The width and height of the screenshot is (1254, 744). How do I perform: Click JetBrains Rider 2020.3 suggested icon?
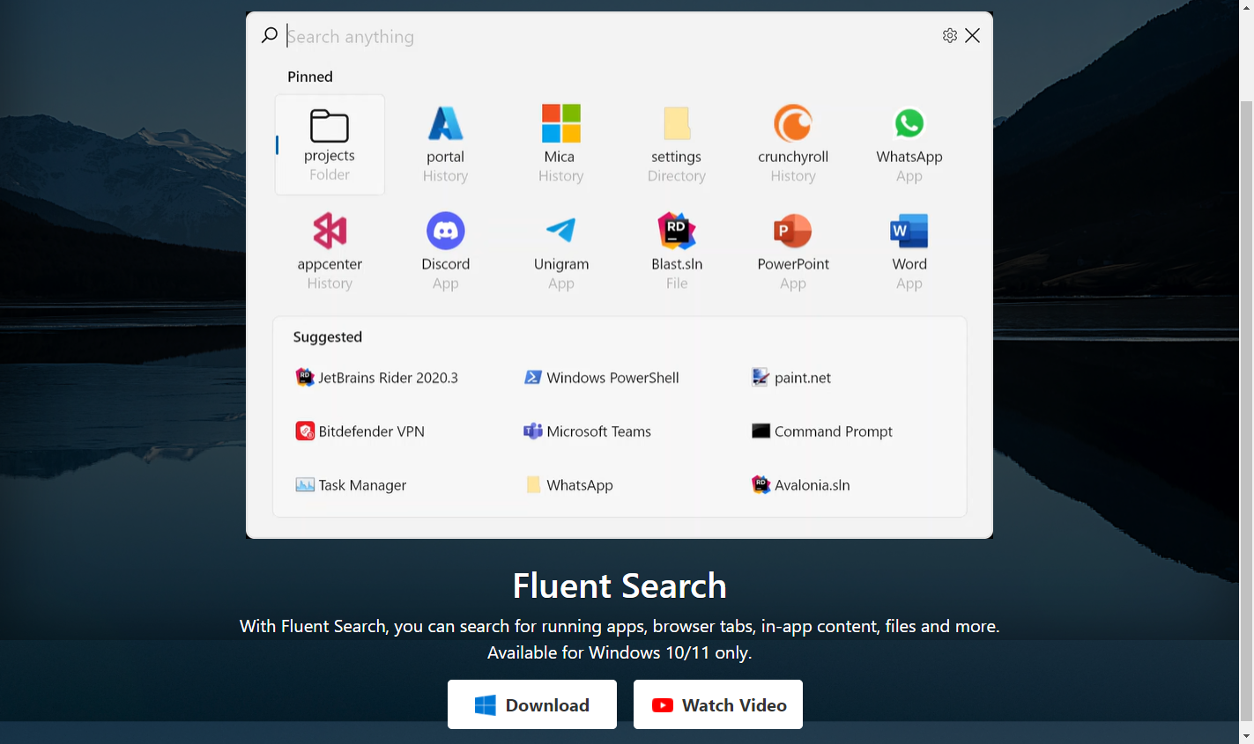(x=305, y=378)
